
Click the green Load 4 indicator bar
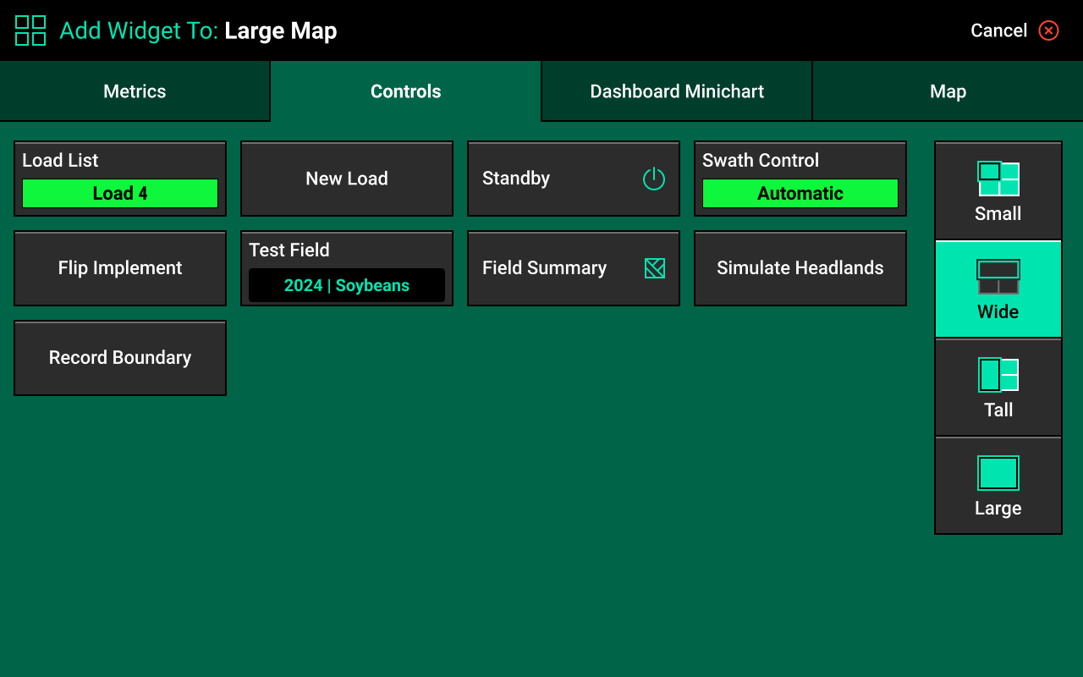coord(119,194)
